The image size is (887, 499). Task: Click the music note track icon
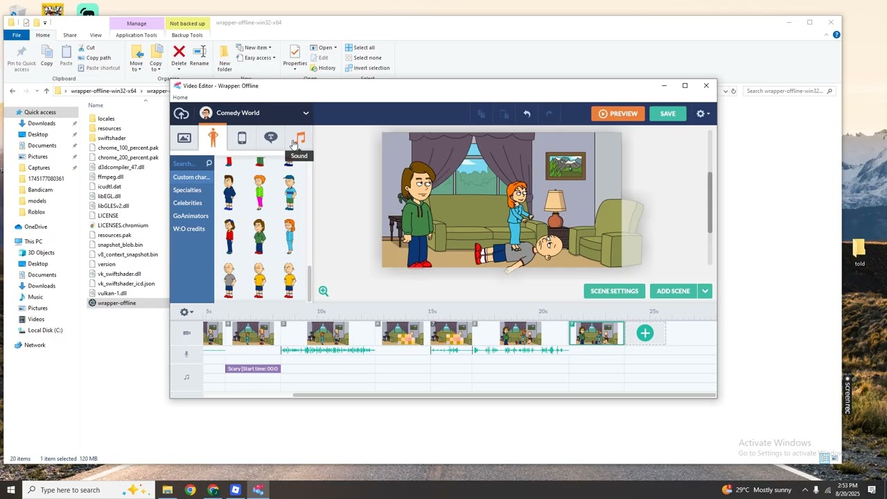[186, 377]
